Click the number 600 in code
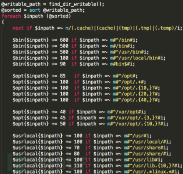The width and height of the screenshot is (183, 174). click(x=64, y=40)
